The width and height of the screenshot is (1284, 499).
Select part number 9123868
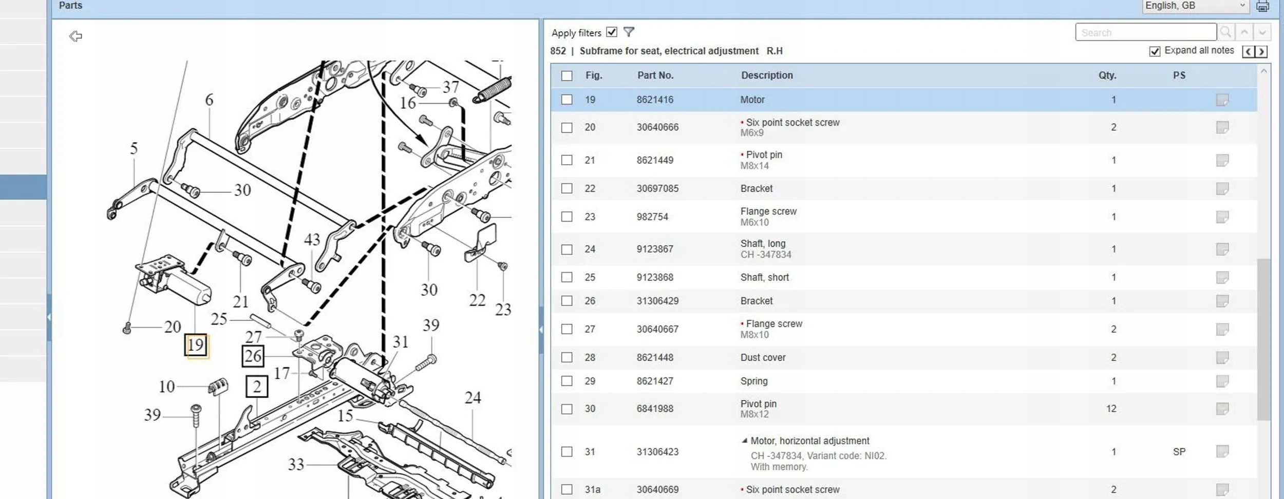(655, 277)
